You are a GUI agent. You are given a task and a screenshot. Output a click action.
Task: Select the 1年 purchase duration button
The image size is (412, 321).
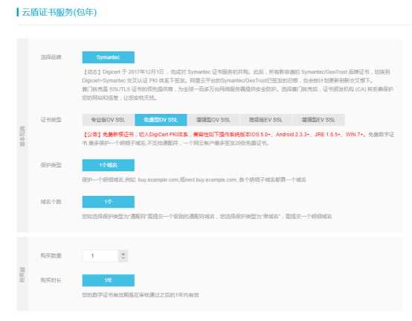(x=109, y=281)
